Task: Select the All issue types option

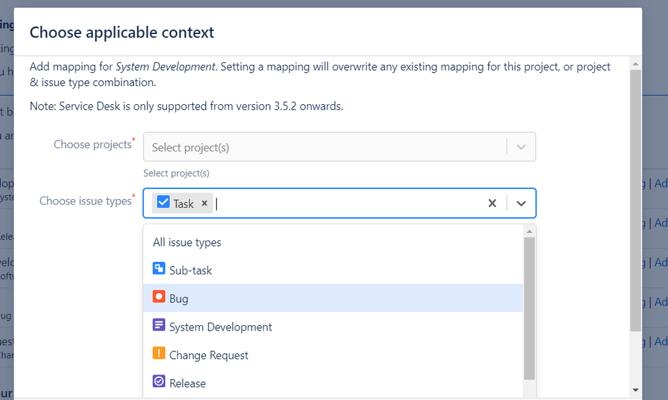Action: [187, 242]
